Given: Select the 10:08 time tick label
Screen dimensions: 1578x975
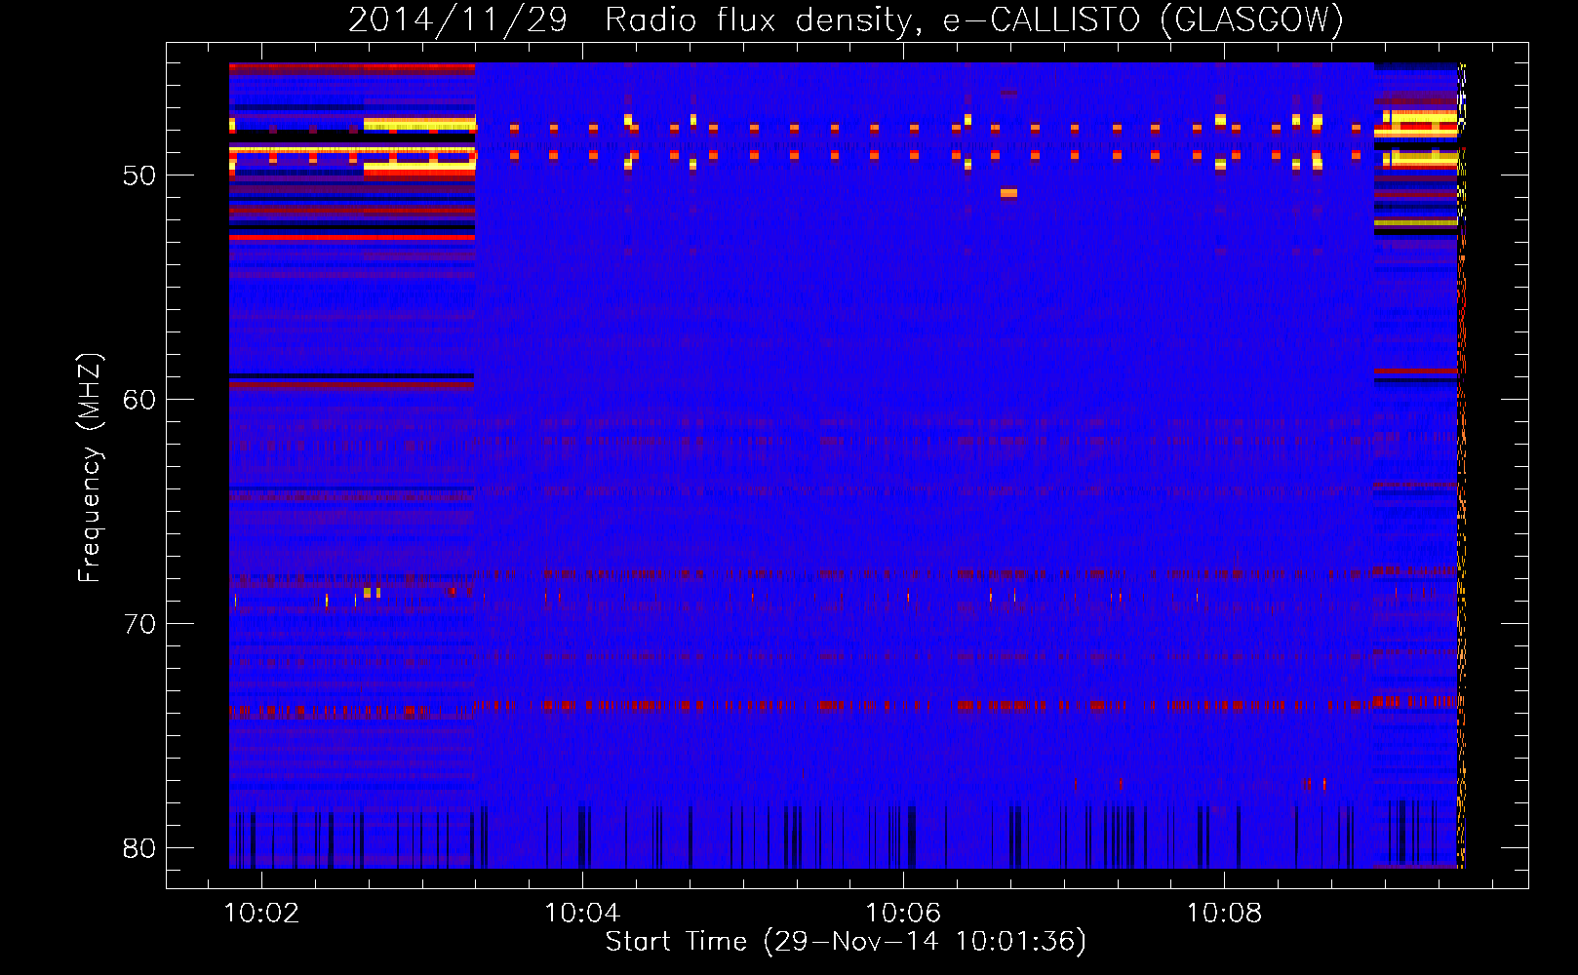Looking at the screenshot, I should pyautogui.click(x=1224, y=914).
